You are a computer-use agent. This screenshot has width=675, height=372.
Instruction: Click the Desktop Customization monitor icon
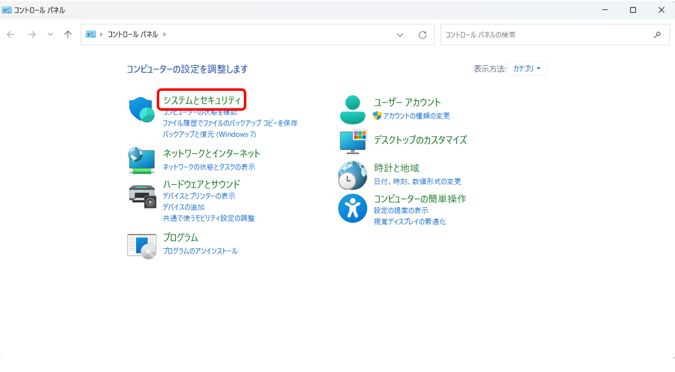[353, 142]
